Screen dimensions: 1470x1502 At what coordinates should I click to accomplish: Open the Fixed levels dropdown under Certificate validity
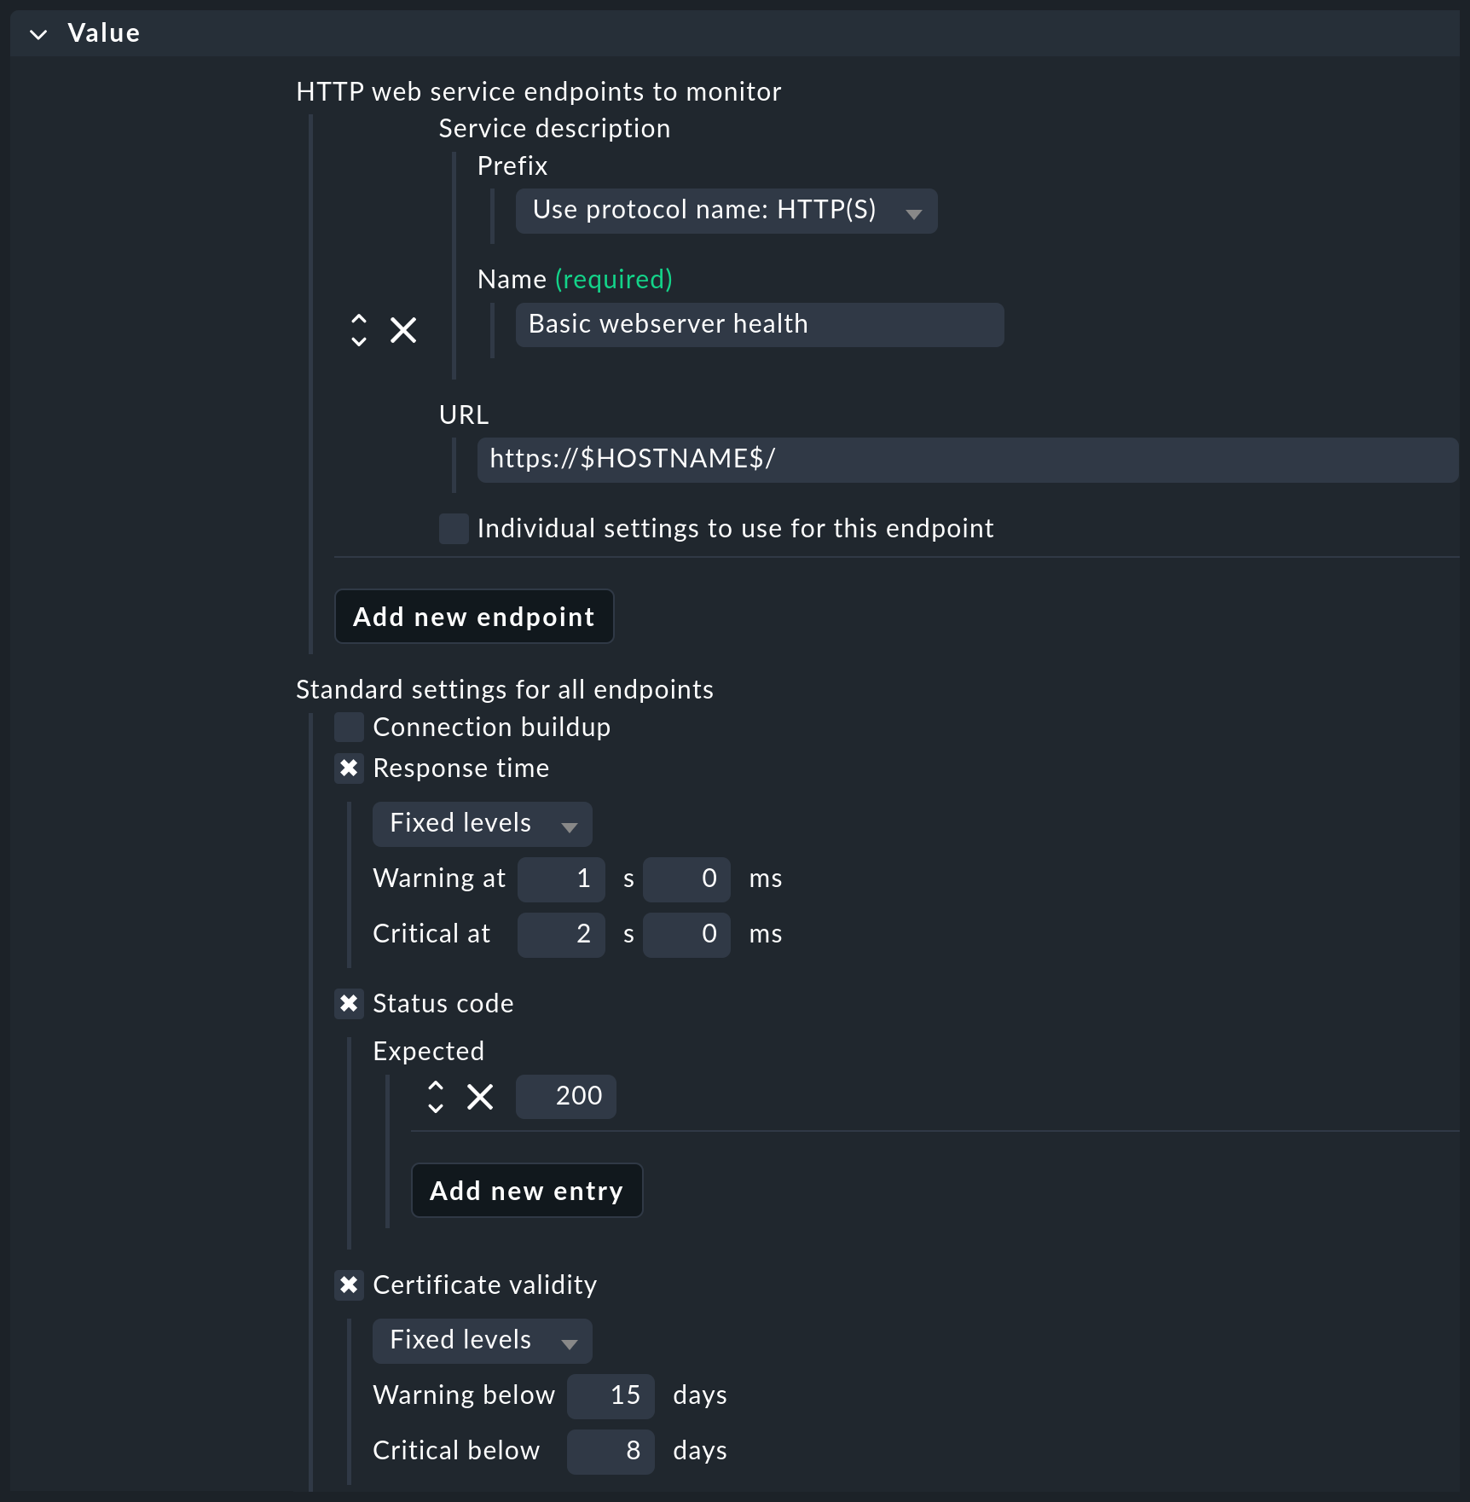coord(482,1340)
